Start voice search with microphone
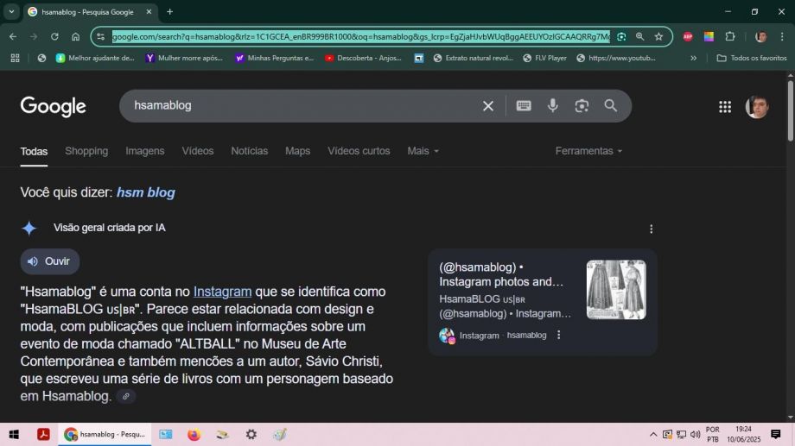Image resolution: width=795 pixels, height=446 pixels. (553, 105)
